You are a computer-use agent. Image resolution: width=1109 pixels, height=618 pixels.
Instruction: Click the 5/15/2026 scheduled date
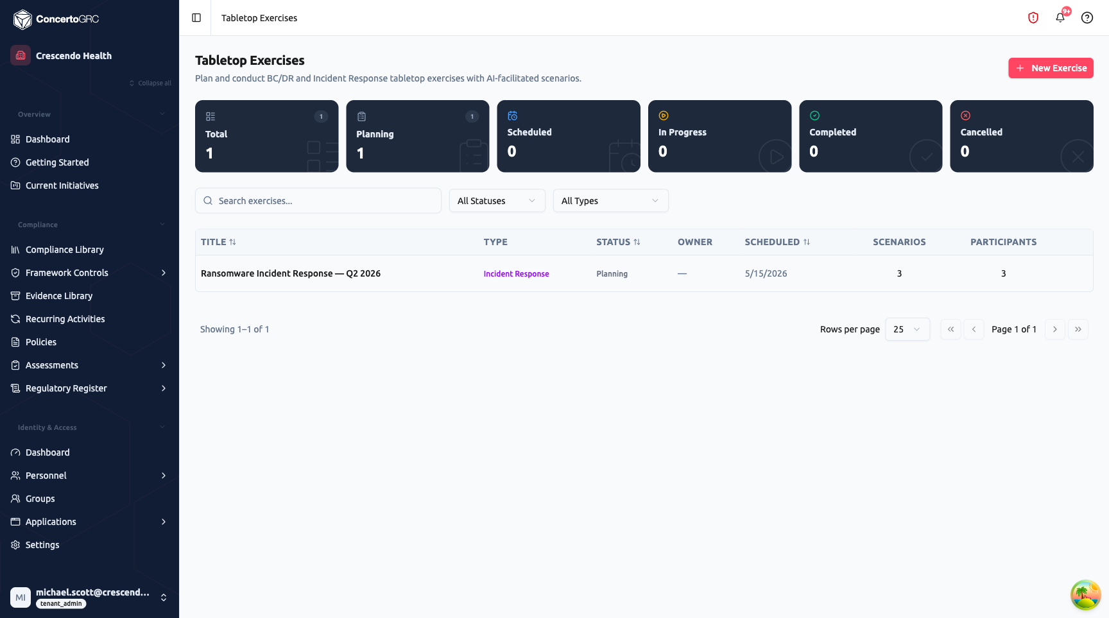[766, 273]
